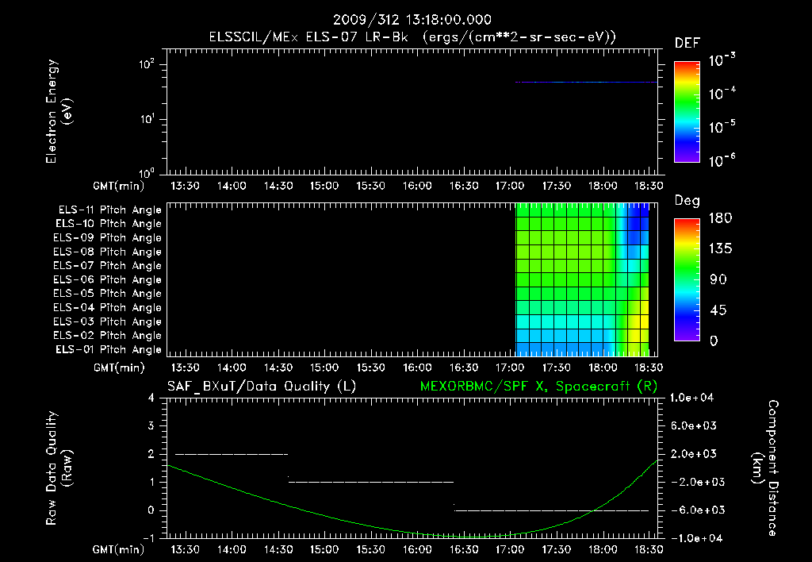This screenshot has width=812, height=562.
Task: Click the 135 value on Deg scale
Action: click(720, 249)
